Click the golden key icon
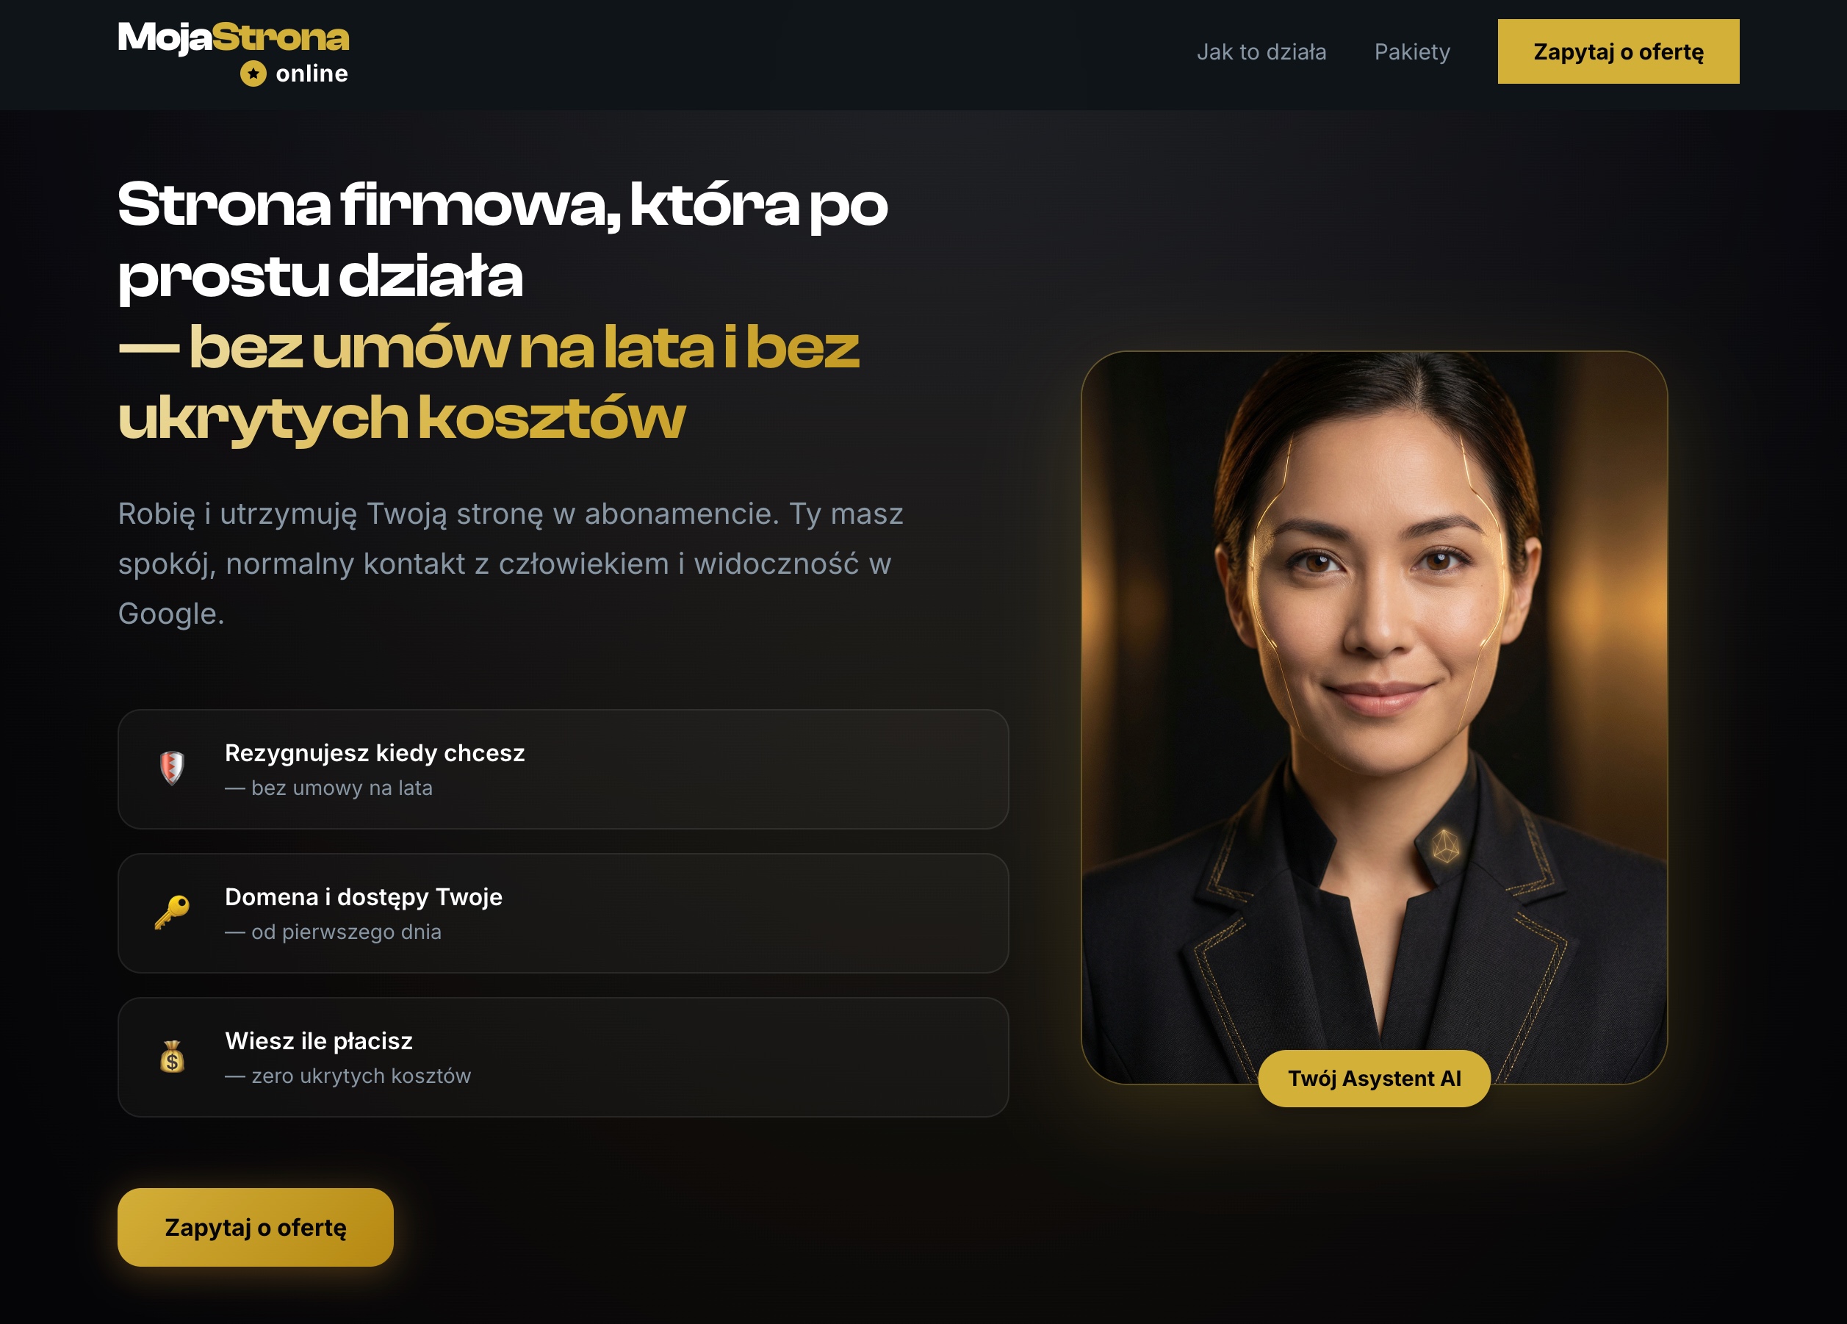1847x1324 pixels. coord(172,912)
